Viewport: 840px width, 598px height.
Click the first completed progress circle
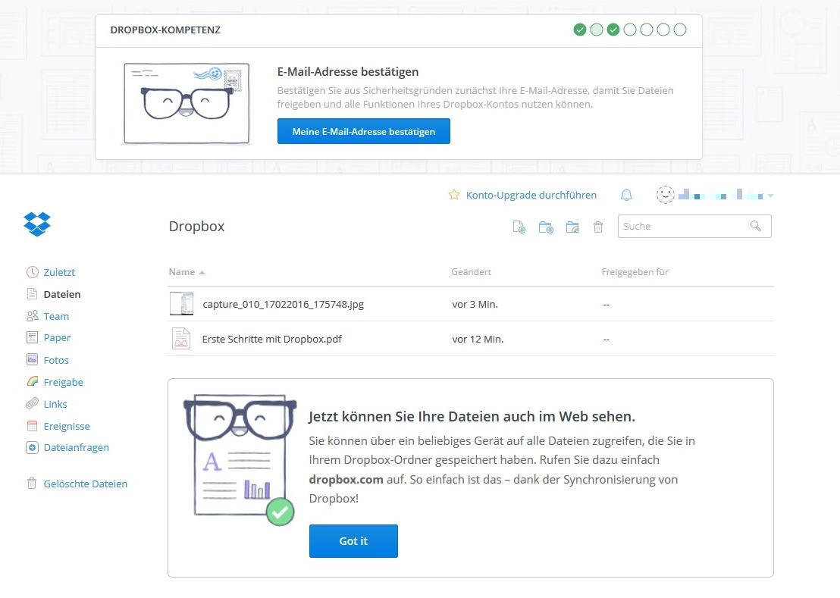coord(580,30)
